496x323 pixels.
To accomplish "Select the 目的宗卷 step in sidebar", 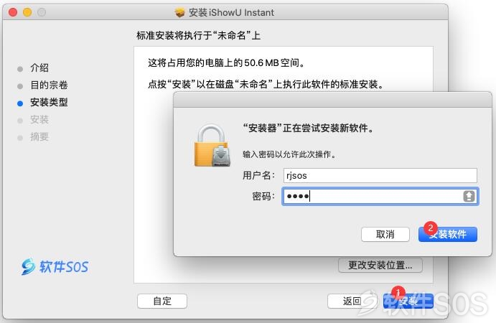I will 49,85.
